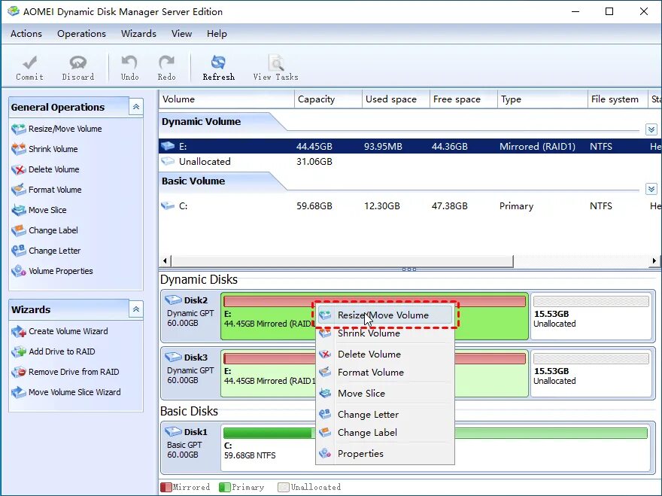
Task: Collapse the Dynamic Volume group
Action: 651,129
